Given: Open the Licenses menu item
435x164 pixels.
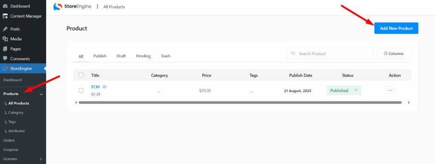Looking at the screenshot, I should [10, 159].
